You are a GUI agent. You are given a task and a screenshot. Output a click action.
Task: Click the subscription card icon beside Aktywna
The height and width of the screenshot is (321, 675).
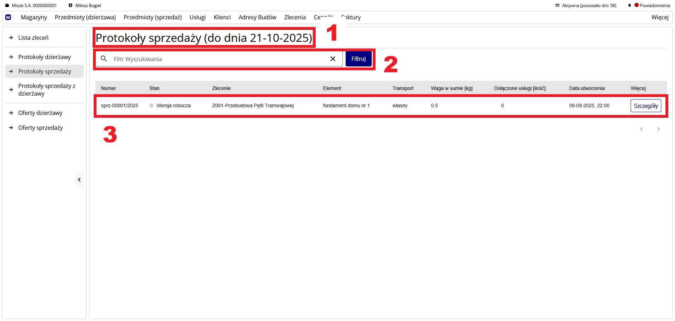(557, 6)
